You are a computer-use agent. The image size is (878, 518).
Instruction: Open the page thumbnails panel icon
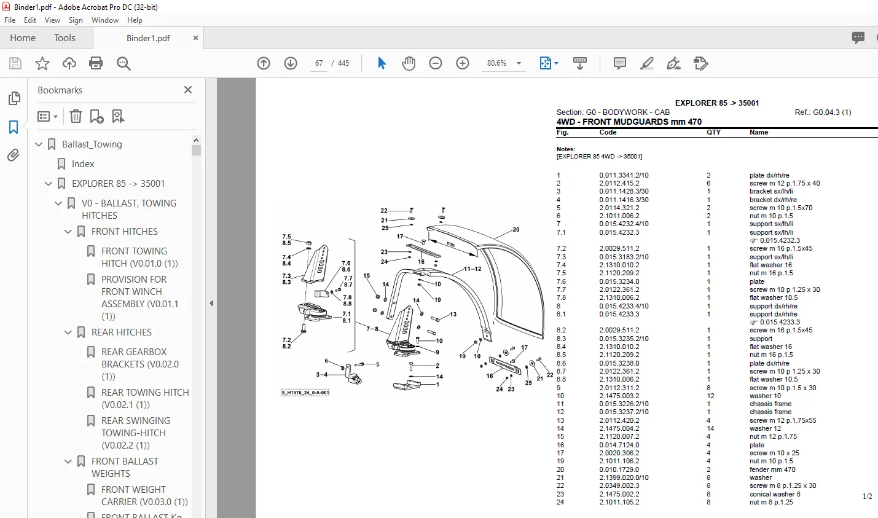[x=14, y=98]
